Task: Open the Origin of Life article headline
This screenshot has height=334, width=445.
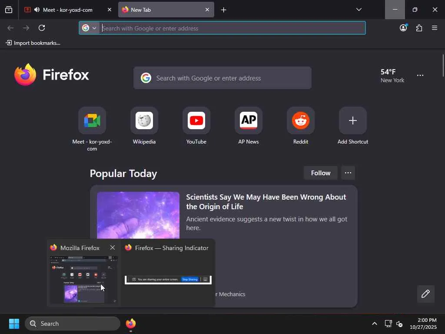Action: 266,202
